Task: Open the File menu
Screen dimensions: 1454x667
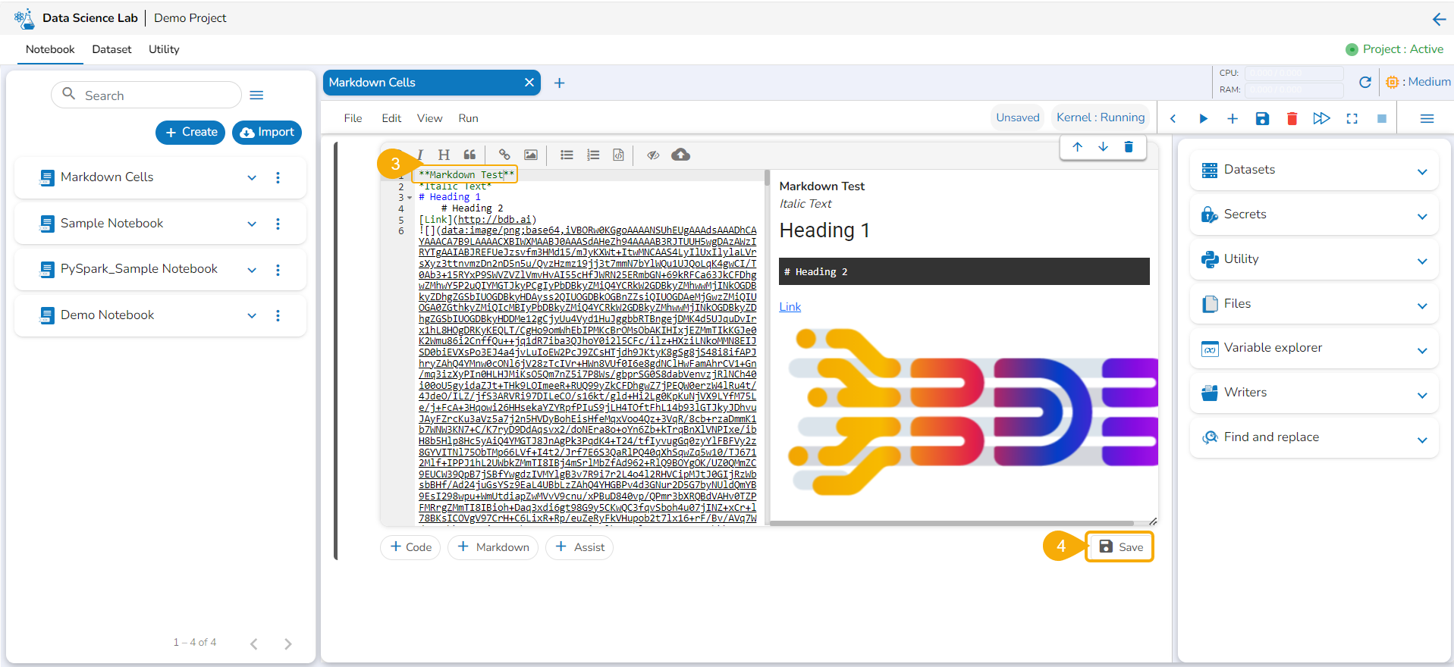Action: pos(353,118)
